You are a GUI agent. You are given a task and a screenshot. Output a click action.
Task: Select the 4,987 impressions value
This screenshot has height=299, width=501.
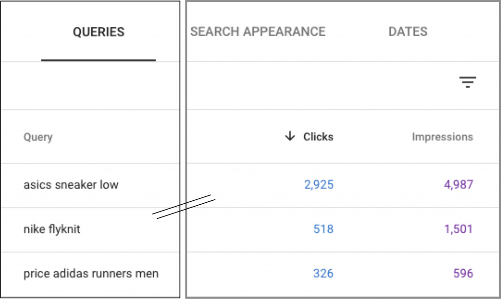tap(458, 185)
